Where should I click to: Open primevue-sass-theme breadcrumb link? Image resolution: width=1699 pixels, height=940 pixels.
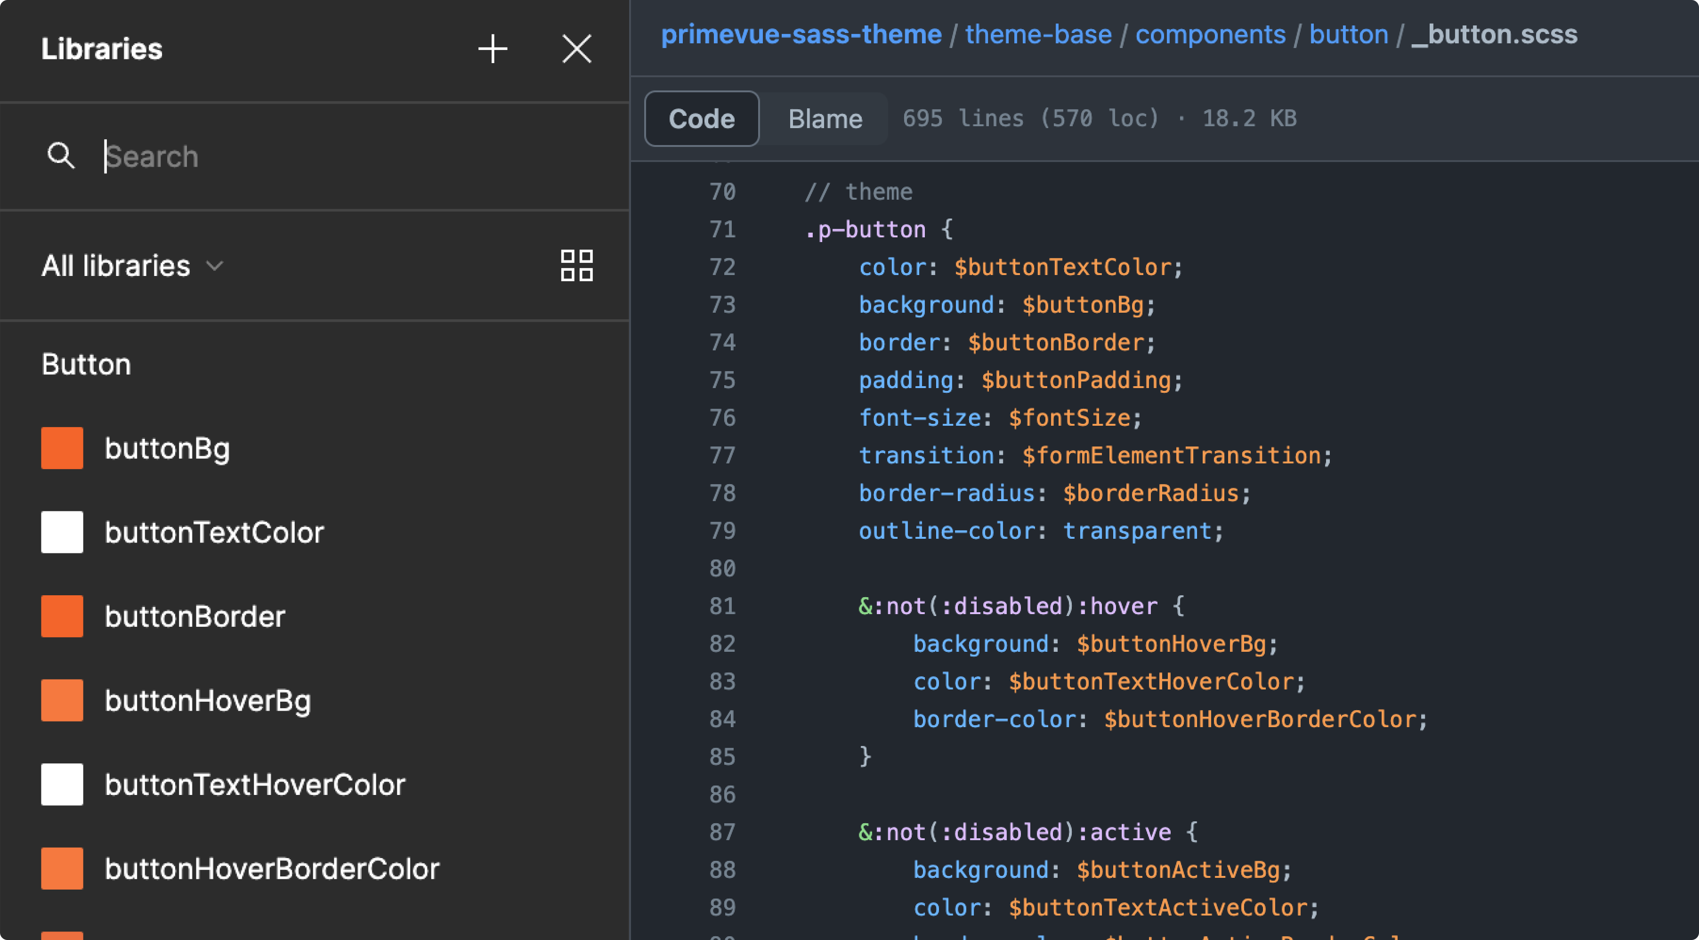801,34
